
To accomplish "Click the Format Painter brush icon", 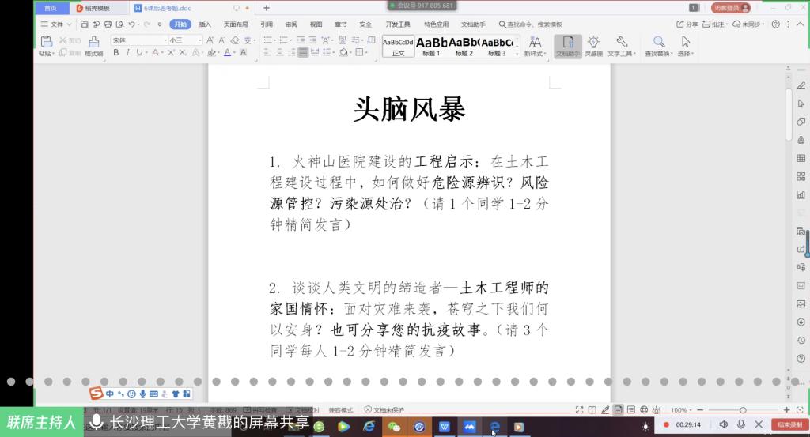I will (x=93, y=45).
